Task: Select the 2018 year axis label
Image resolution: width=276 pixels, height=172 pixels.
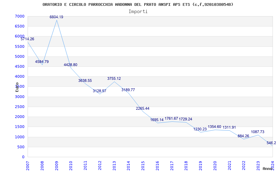Action: click(x=186, y=166)
